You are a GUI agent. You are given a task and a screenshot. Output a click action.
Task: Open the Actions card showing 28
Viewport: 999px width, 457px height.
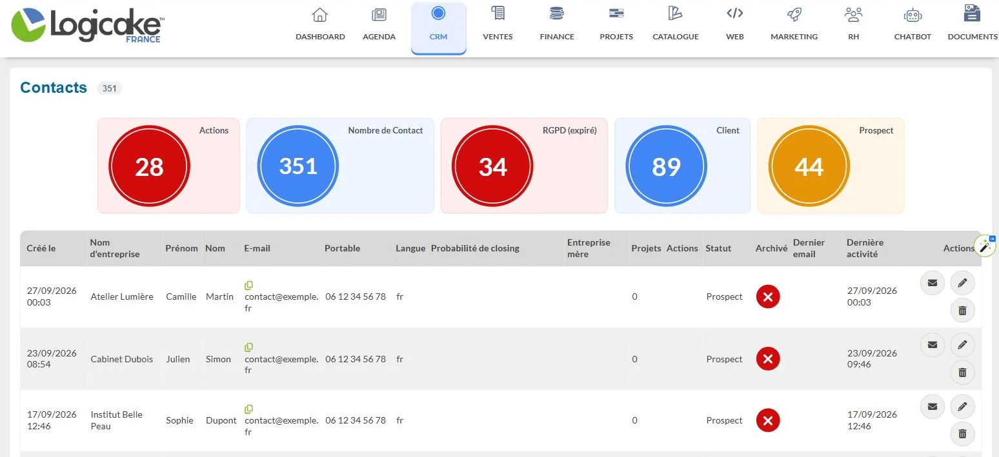tap(168, 166)
